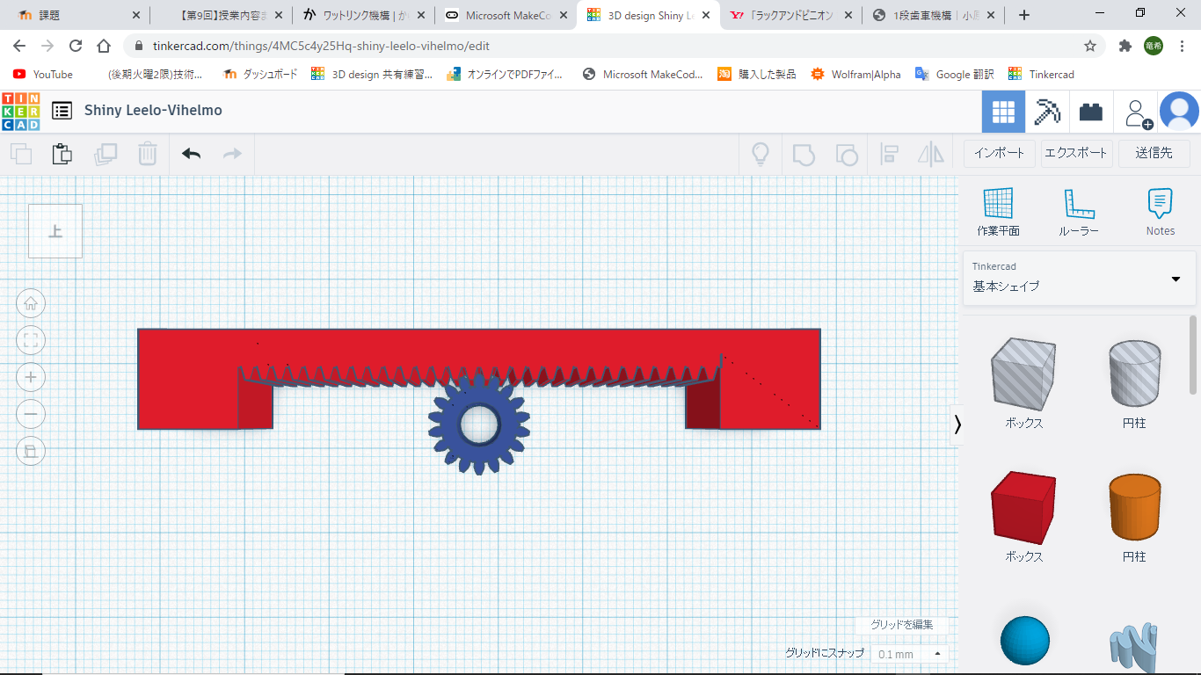
Task: Zoom in with plus button
Action: tap(31, 377)
